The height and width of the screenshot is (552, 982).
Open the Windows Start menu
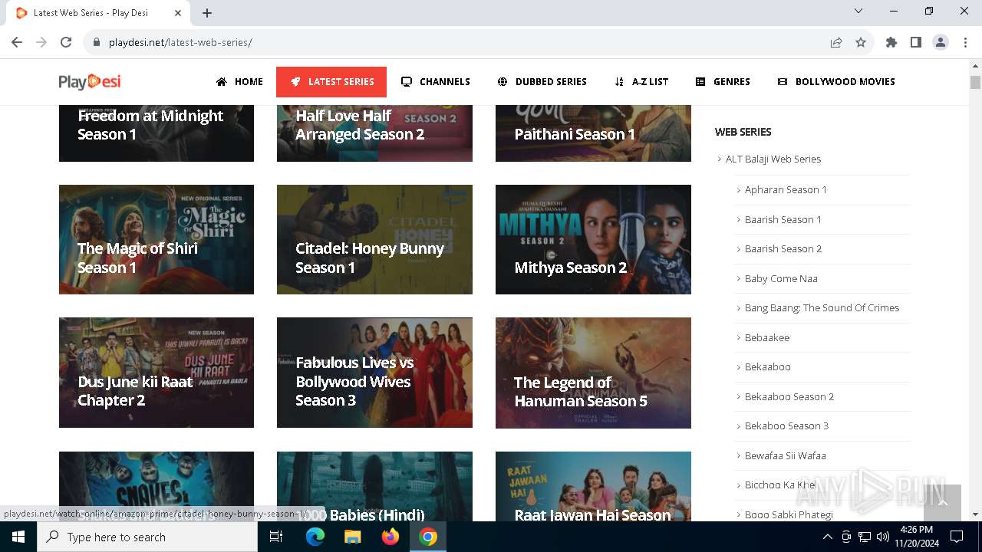(x=18, y=537)
